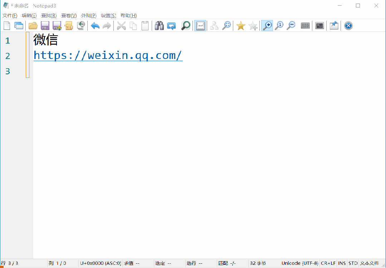Select line number 2 in the margin
The image size is (386, 268).
coord(8,56)
